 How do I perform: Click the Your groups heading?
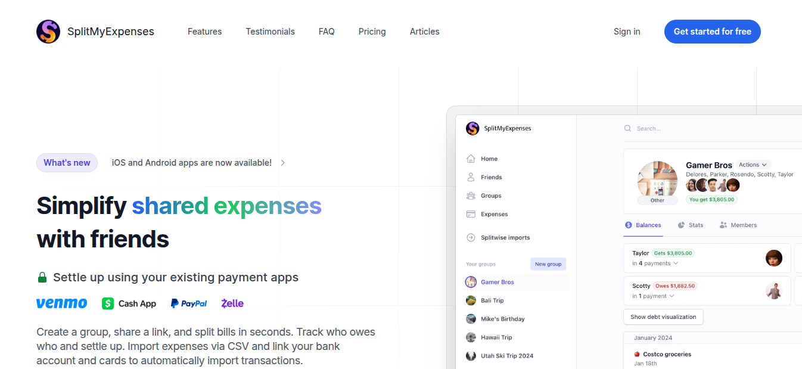pyautogui.click(x=481, y=264)
